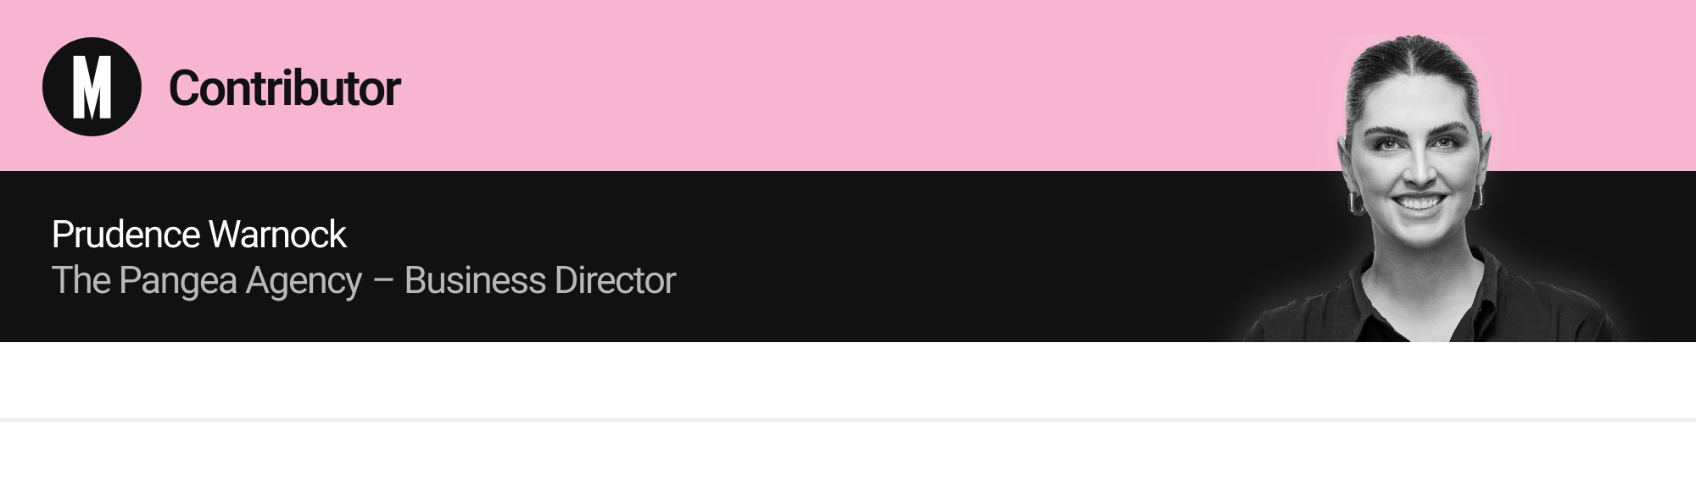
Task: Click the hoop earring on the right
Action: point(1476,199)
